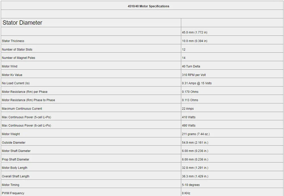This screenshot has width=284, height=196.
Task: Select the Motor Weight label
Action: (x=11, y=134)
